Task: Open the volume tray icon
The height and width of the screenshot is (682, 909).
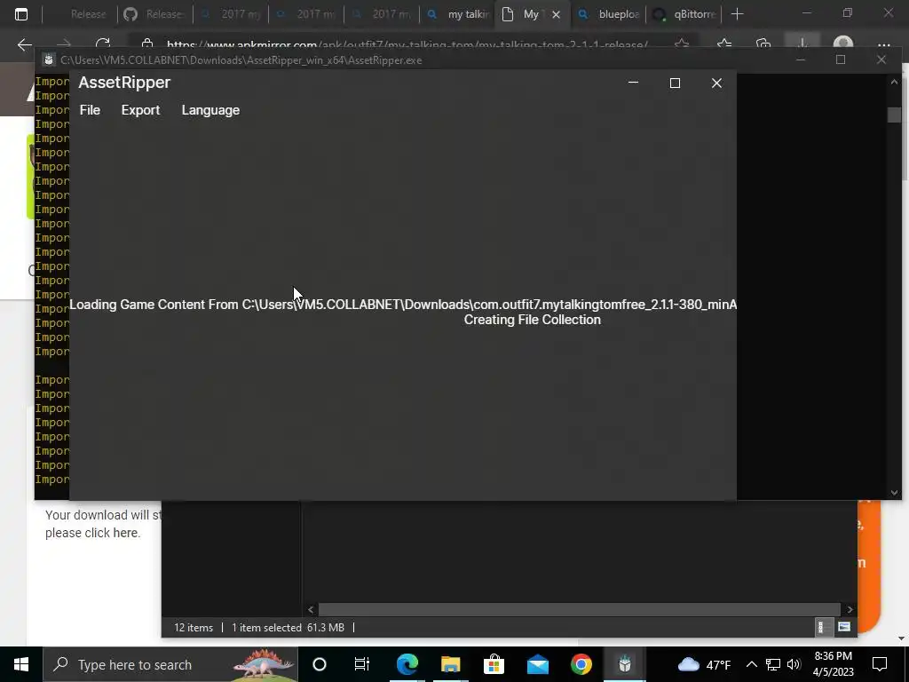Action: click(x=794, y=664)
